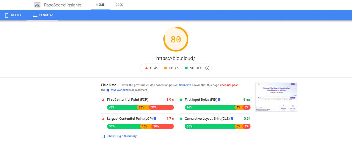Click the Cumulative Layout Shift (CLS) label

coord(207,119)
